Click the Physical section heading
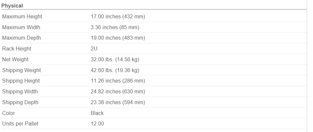313x132 pixels. tap(12, 6)
